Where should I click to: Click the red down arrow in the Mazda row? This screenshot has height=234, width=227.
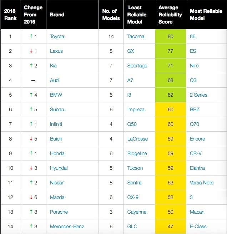31,197
